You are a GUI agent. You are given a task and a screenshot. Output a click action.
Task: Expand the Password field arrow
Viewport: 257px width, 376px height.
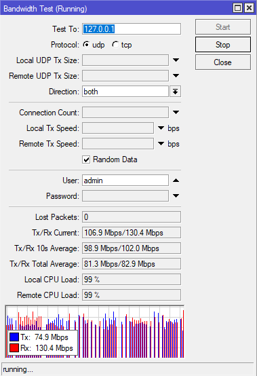176,196
